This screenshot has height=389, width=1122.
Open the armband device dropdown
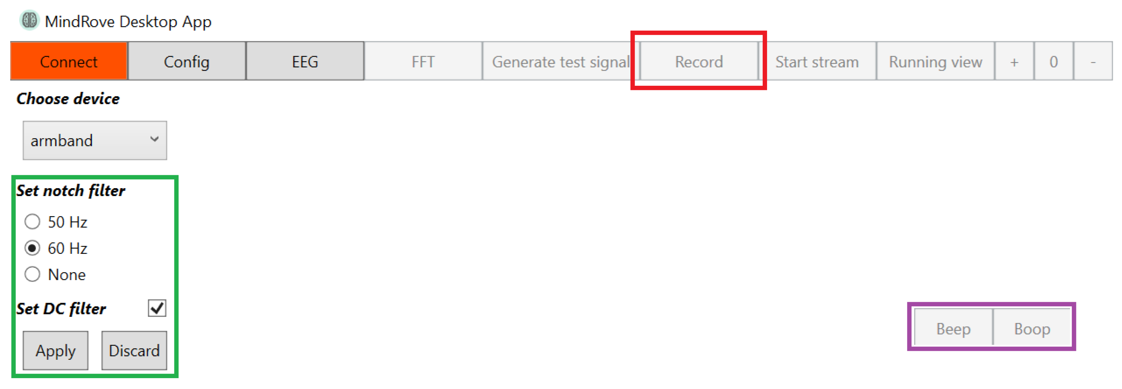[x=94, y=140]
